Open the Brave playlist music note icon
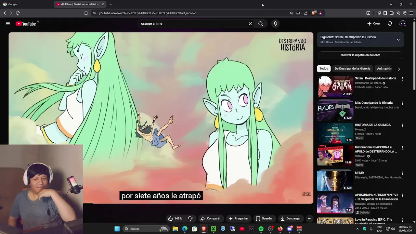 pyautogui.click(x=379, y=13)
